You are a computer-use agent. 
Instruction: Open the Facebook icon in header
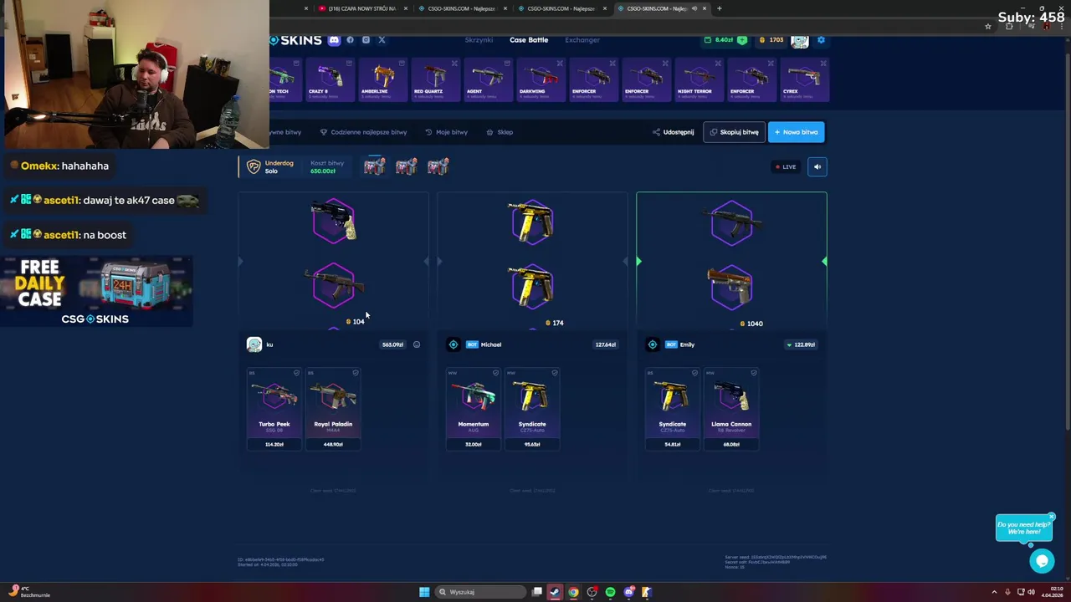[350, 39]
